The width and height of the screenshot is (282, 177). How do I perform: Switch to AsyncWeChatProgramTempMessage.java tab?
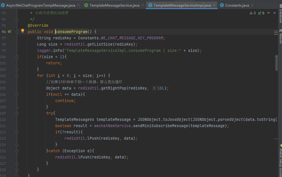[x=40, y=5]
